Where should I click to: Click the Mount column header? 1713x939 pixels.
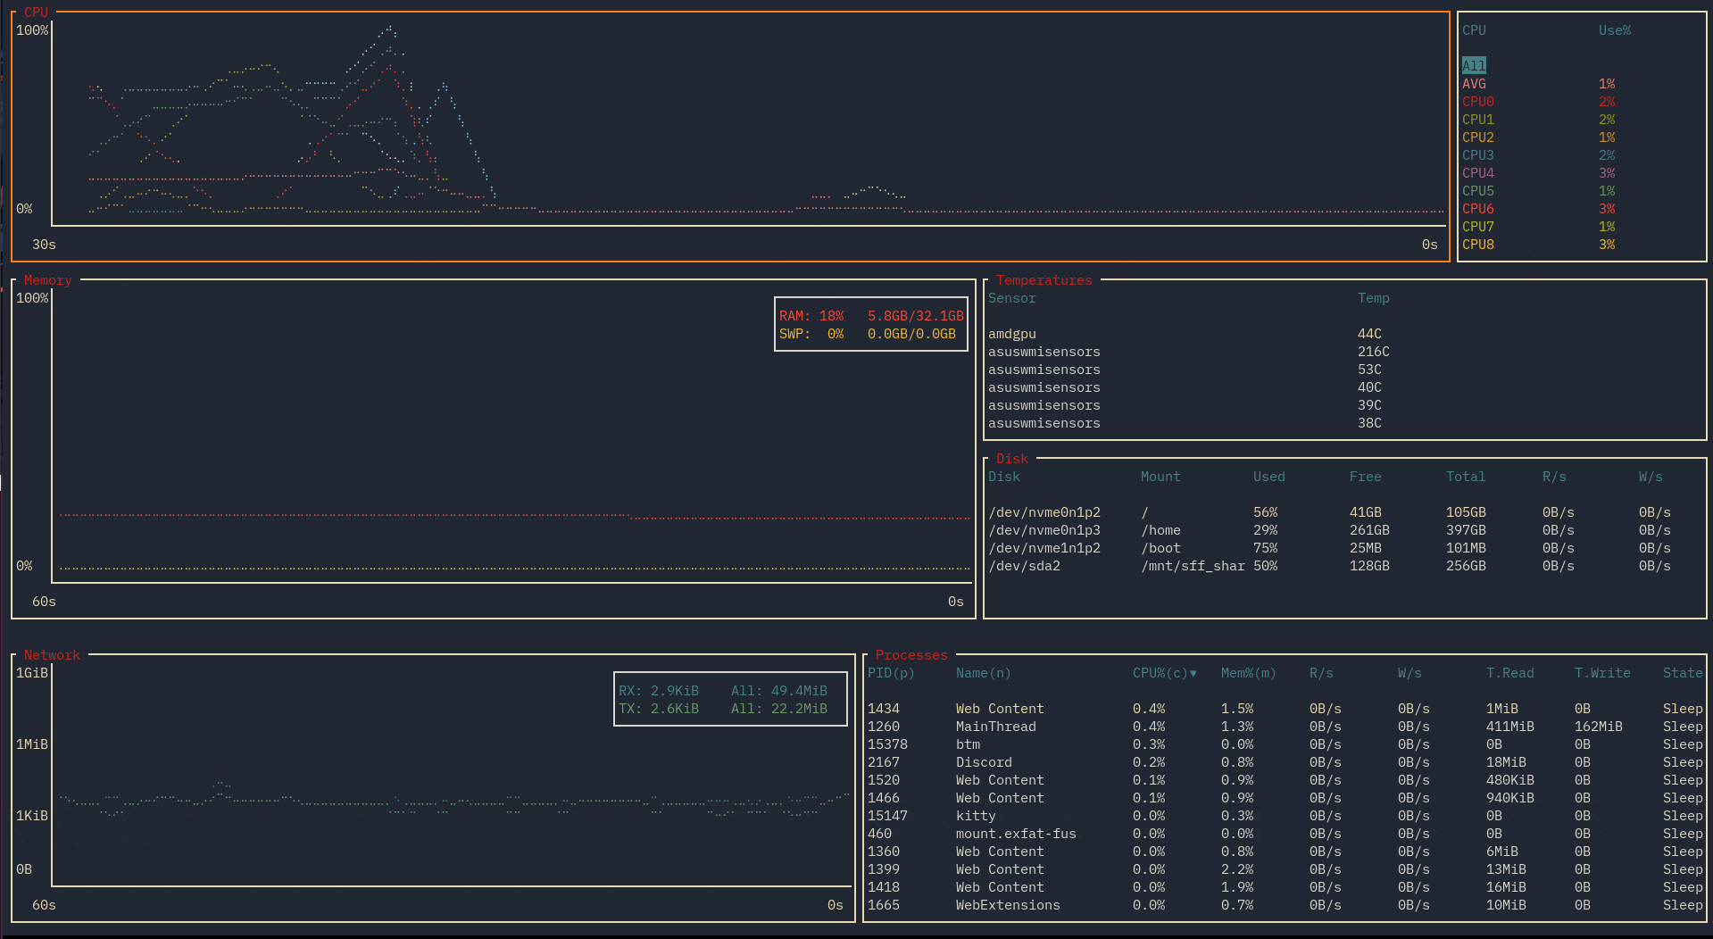coord(1160,477)
